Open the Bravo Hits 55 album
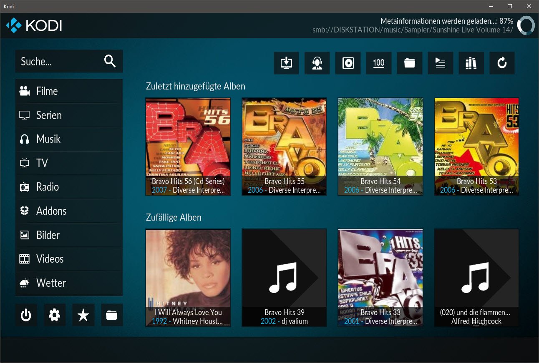Viewport: 539px width, 363px height. (285, 147)
